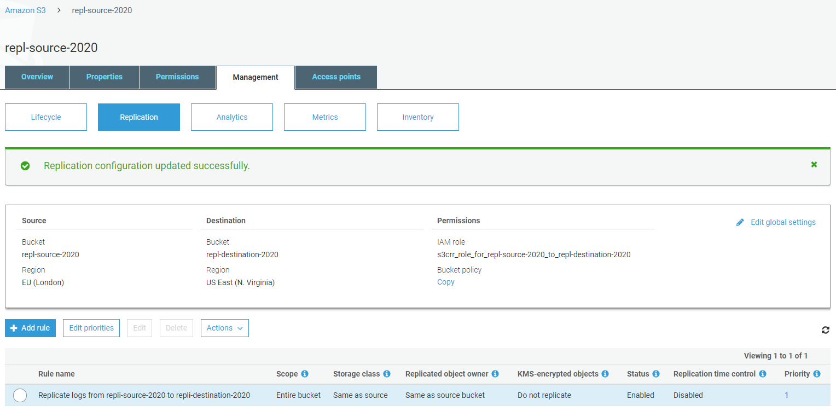Click the Edit rule button
Screen dimensions: 836x411
tap(140, 328)
